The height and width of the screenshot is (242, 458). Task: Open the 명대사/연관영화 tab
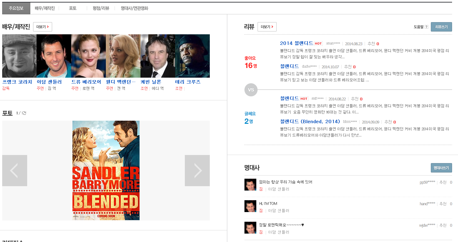[x=135, y=8]
